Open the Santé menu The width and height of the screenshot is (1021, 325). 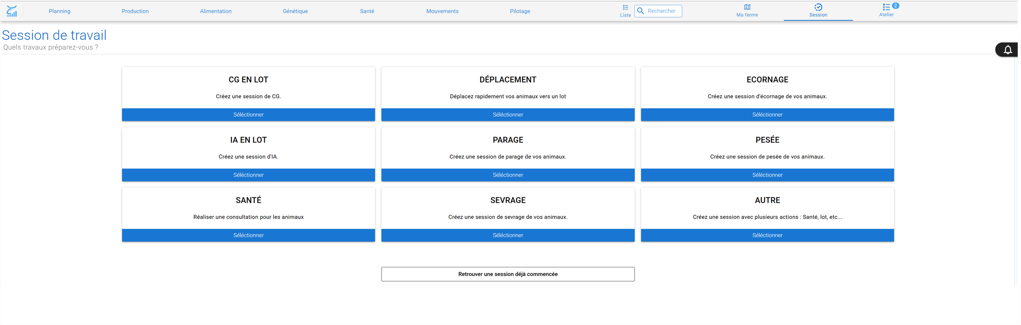[x=367, y=11]
